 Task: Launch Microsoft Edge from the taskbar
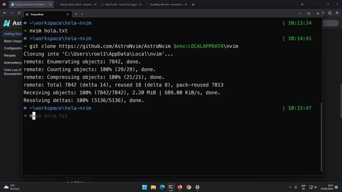(162, 187)
